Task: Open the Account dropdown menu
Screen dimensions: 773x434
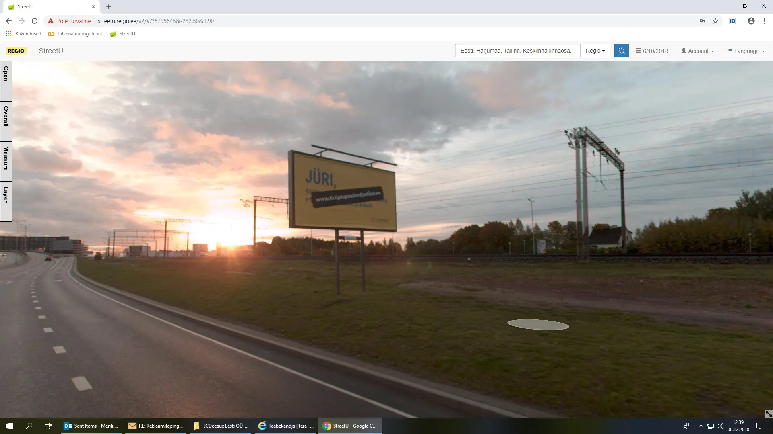Action: pyautogui.click(x=697, y=51)
